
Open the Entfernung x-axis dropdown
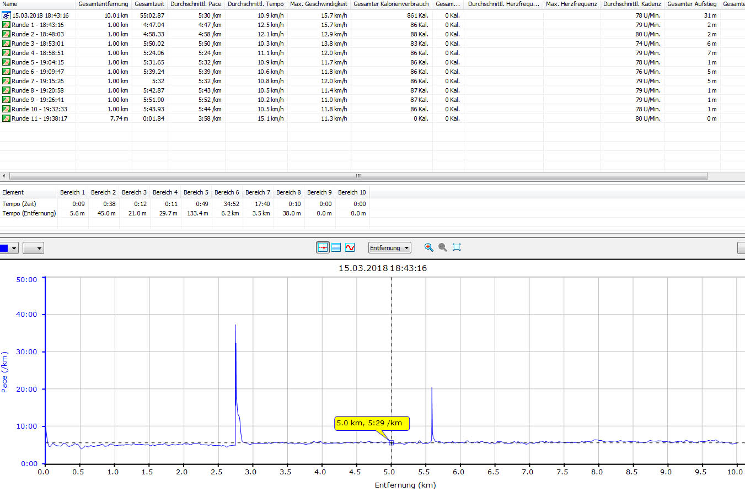click(x=389, y=248)
